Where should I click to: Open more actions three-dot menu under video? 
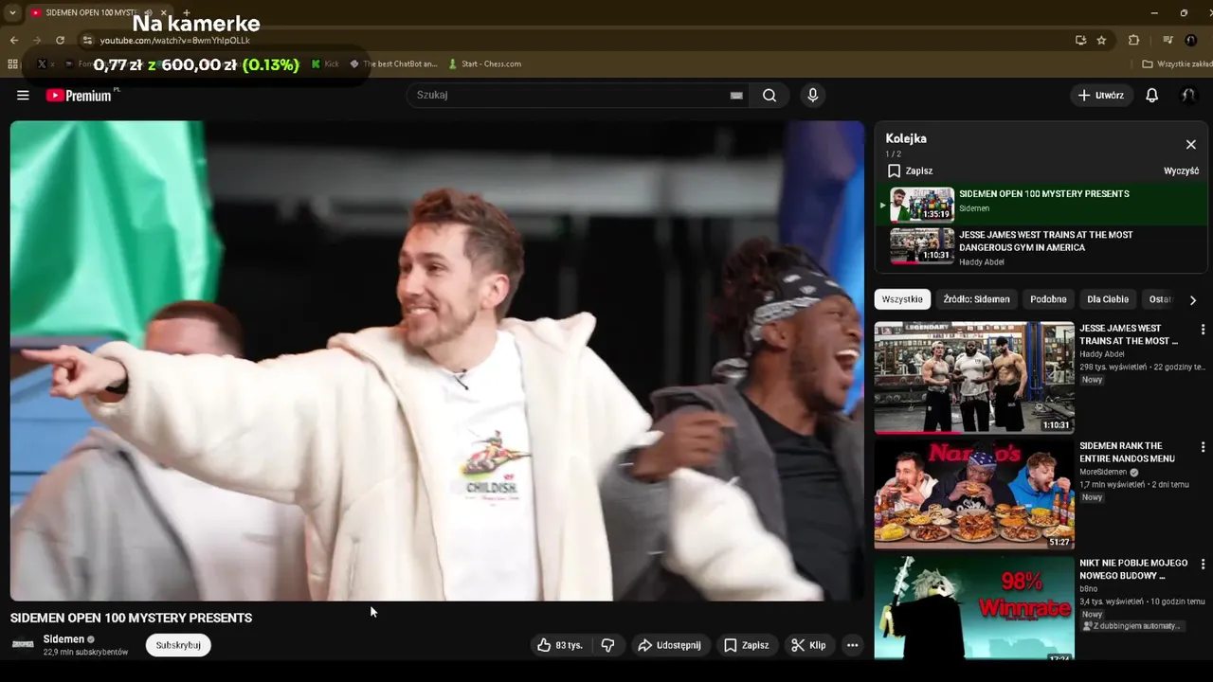point(852,645)
